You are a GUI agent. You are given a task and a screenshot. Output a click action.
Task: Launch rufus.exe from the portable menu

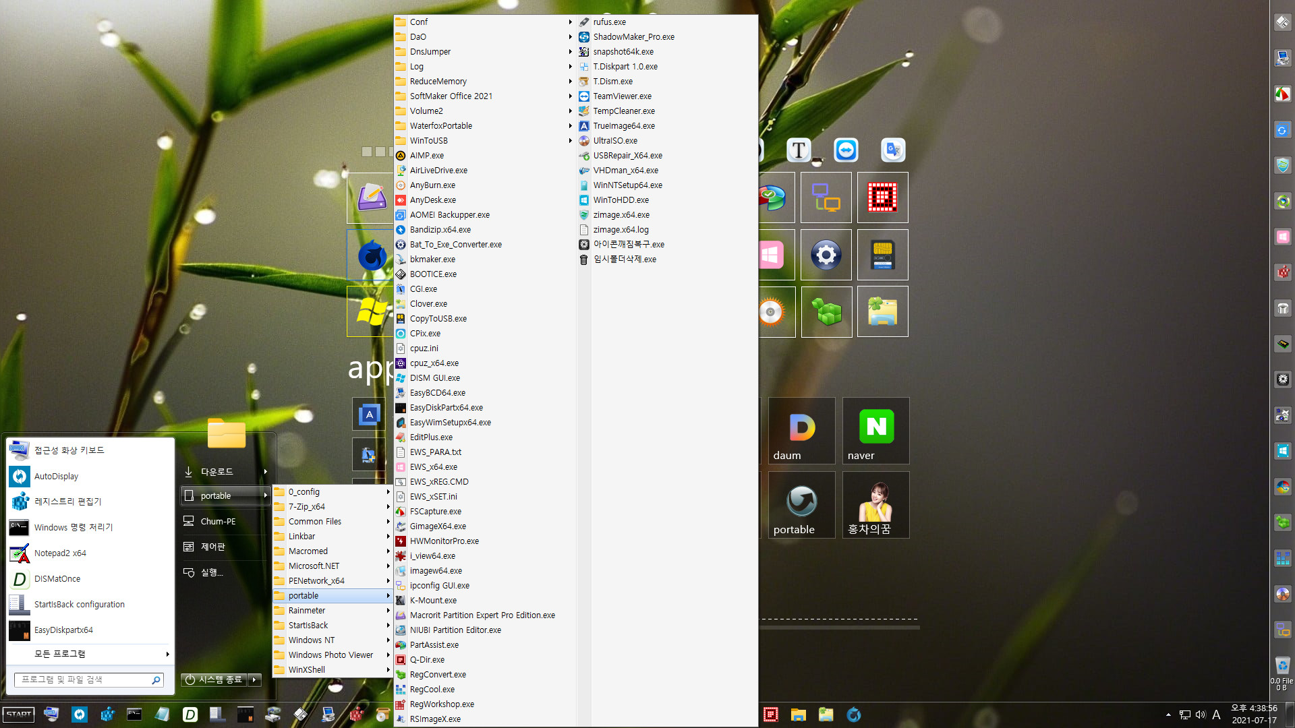(x=609, y=22)
